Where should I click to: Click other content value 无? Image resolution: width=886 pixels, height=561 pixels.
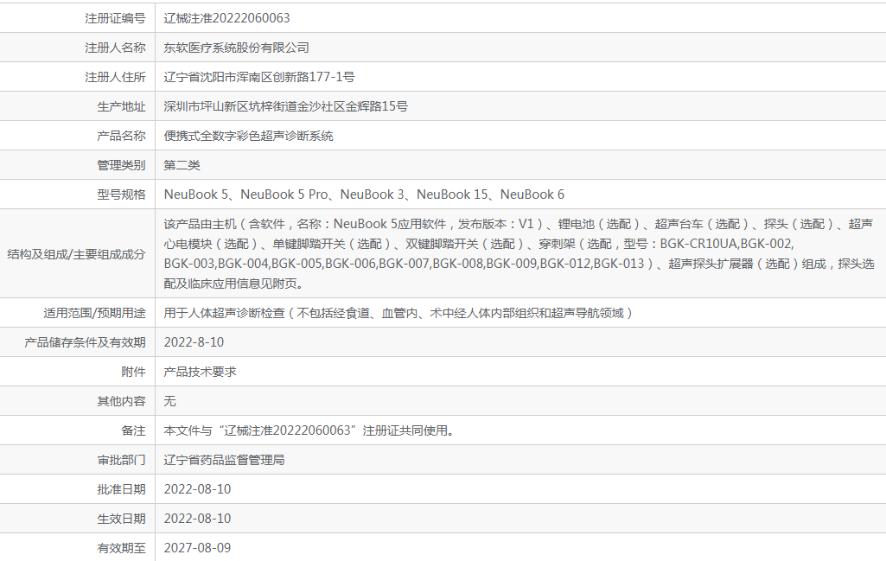[x=169, y=401]
